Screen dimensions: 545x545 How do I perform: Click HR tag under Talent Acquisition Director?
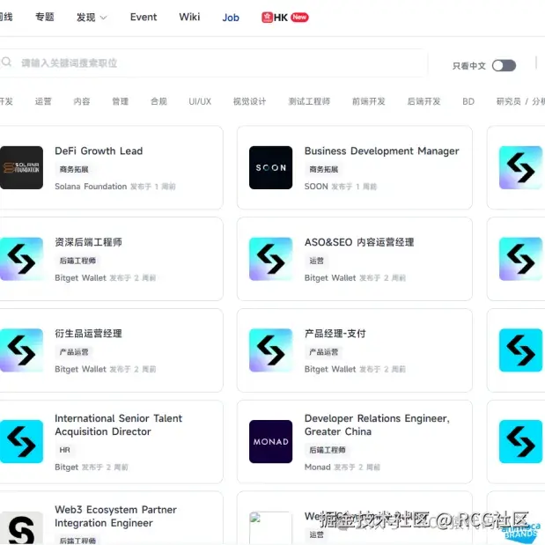[64, 450]
